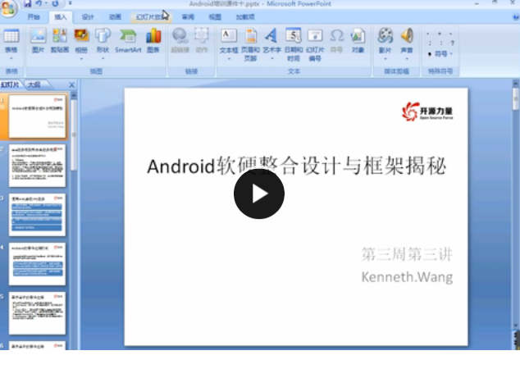Expand the sound (声音) dropdown arrow
Viewport: 520px width, 369px height.
(407, 59)
